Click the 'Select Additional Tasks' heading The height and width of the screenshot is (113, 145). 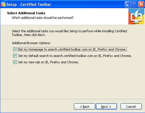(26, 13)
